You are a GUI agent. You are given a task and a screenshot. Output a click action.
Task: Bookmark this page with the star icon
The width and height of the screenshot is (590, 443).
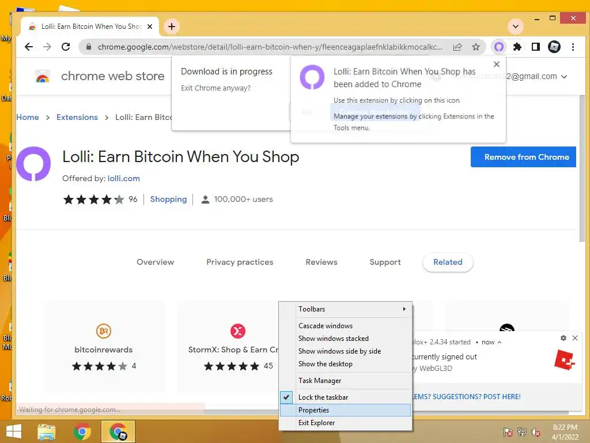tap(476, 47)
